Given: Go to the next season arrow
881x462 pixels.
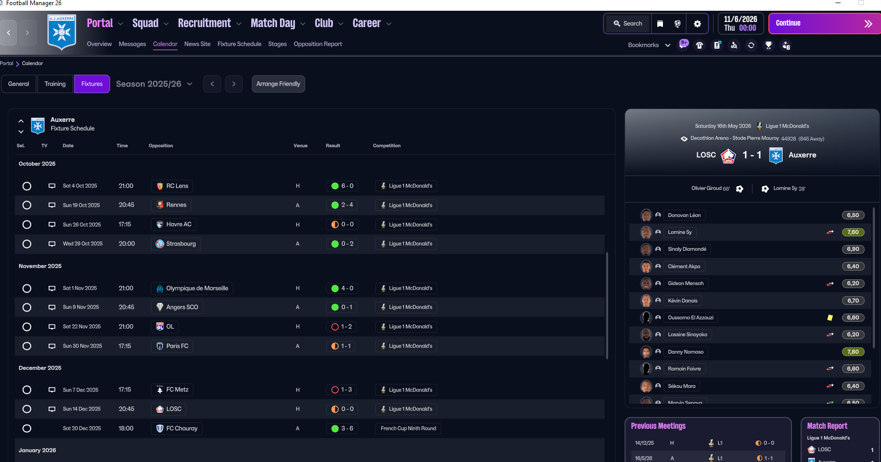Looking at the screenshot, I should point(233,84).
